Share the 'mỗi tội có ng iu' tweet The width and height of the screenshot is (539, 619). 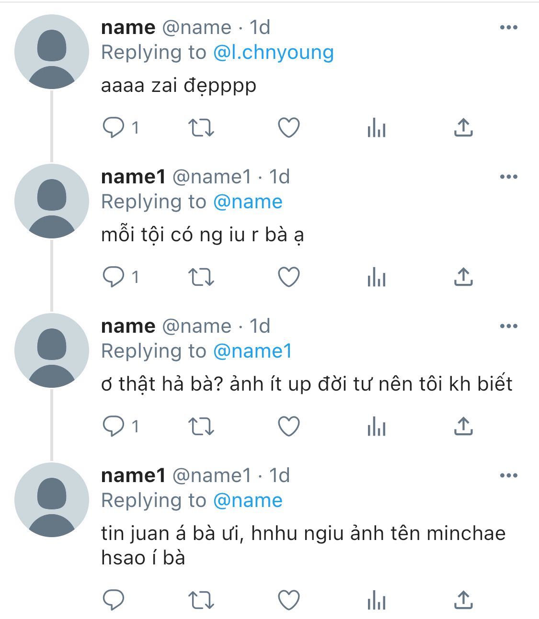(x=463, y=277)
